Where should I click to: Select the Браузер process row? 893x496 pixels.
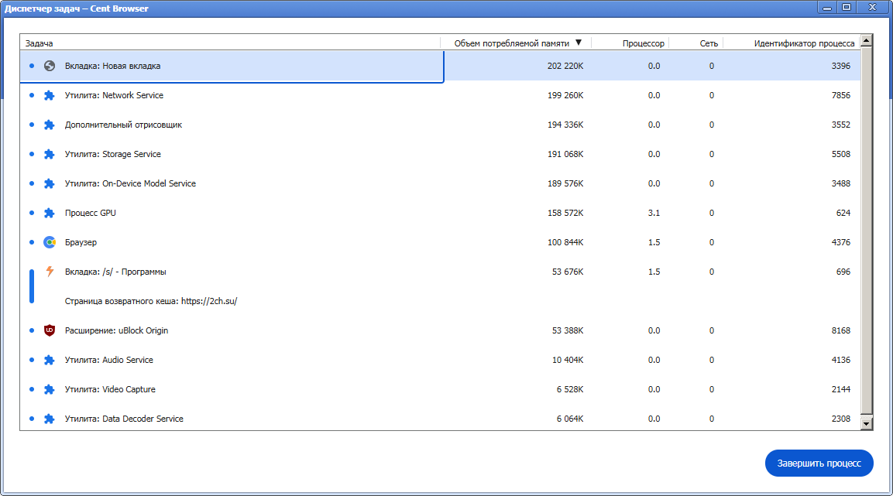point(440,242)
